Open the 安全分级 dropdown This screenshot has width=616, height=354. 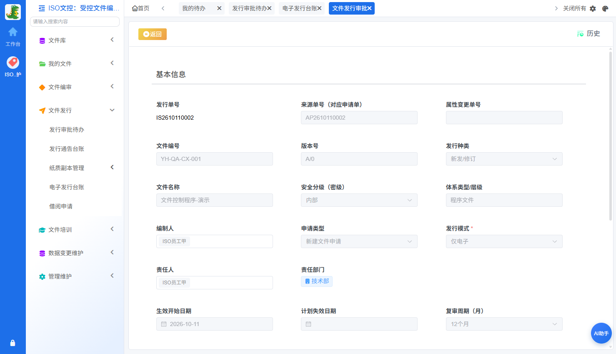pyautogui.click(x=359, y=200)
